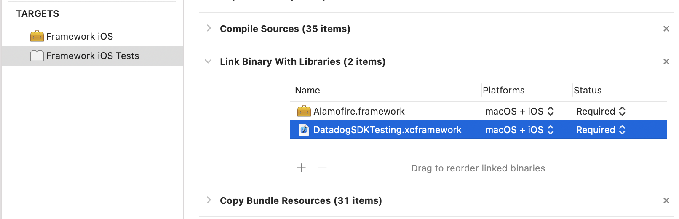Expand Copy Bundle Resources section

(x=209, y=200)
